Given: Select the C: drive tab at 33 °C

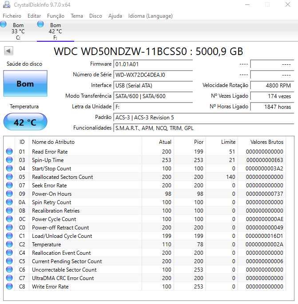Looking at the screenshot, I should [x=18, y=31].
